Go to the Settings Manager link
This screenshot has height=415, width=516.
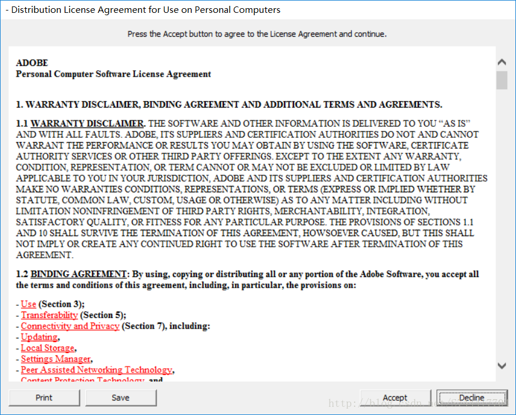pos(56,359)
